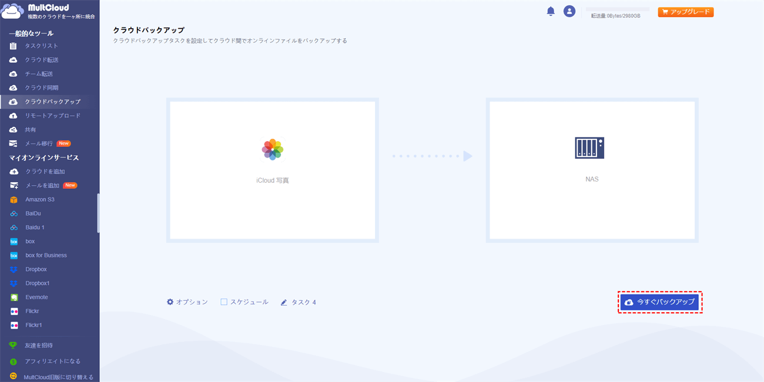
Task: Click the Baidu 1 icon
Action: coord(14,227)
